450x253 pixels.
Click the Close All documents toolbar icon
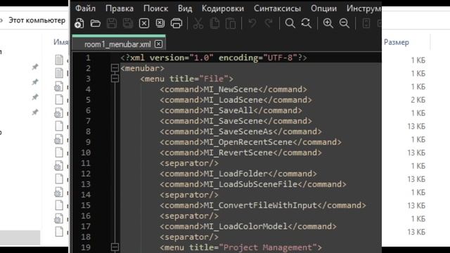(160, 23)
